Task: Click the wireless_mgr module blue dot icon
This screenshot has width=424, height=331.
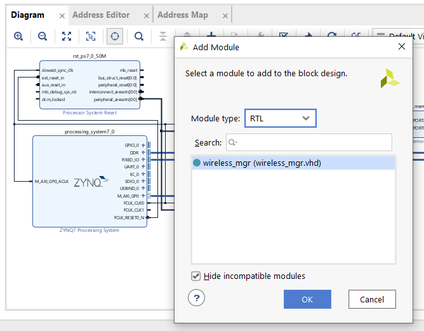Action: pyautogui.click(x=197, y=163)
